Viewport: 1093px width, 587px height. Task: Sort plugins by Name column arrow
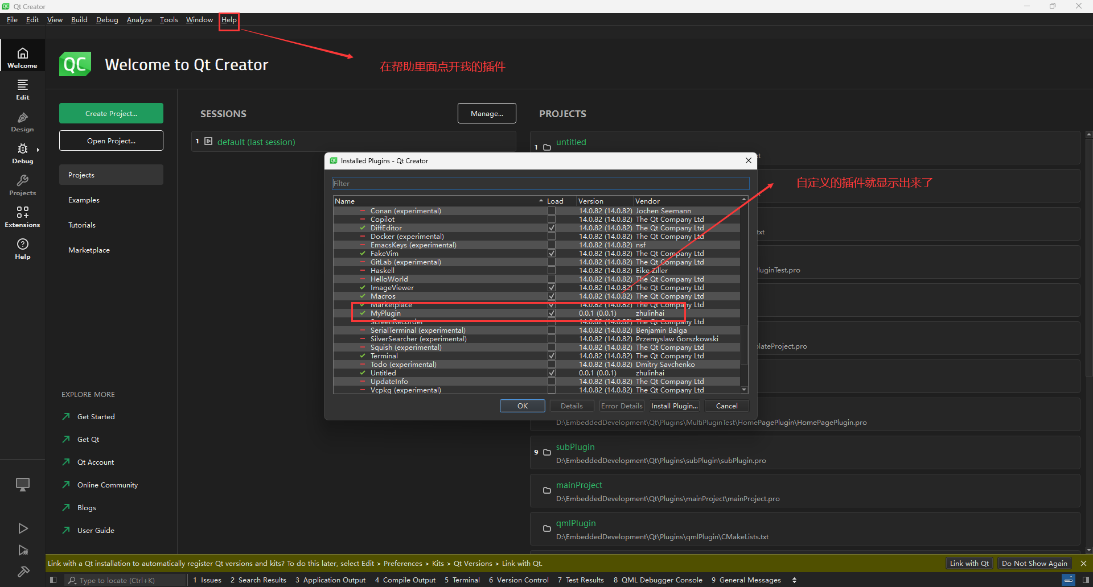[x=541, y=201]
